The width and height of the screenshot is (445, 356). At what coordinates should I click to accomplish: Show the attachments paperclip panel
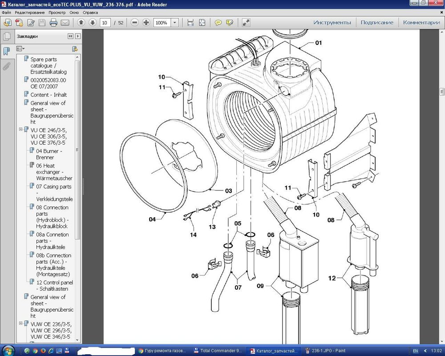coord(7,66)
